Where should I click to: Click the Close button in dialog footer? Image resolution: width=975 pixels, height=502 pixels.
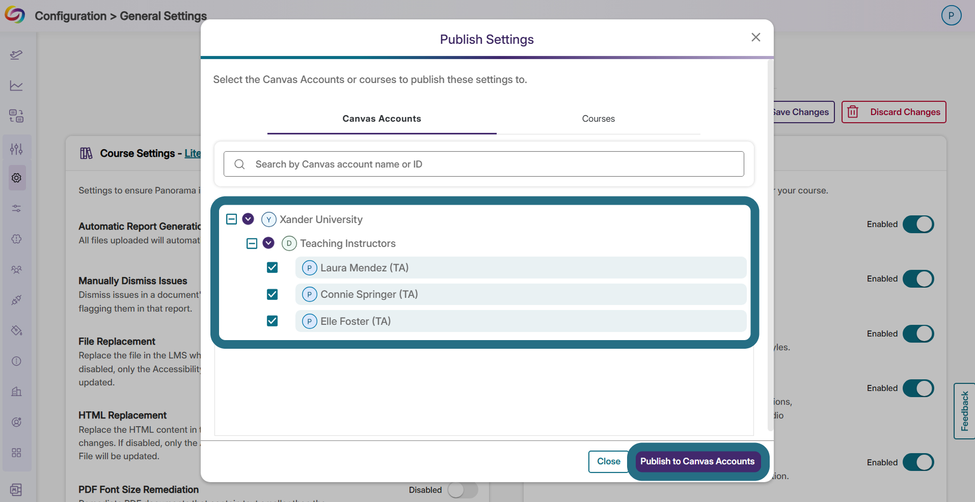click(609, 461)
